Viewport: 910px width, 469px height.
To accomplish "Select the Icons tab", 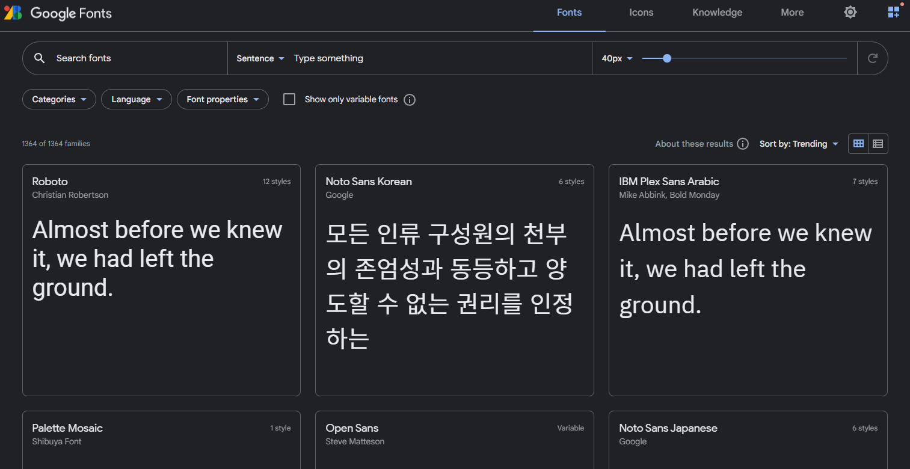I will [x=641, y=13].
